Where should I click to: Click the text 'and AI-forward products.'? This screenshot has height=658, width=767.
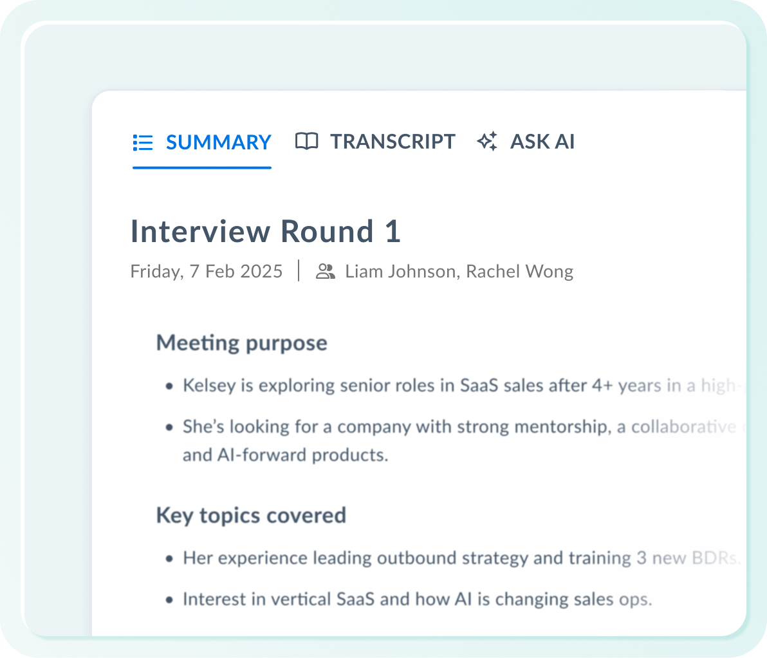point(285,455)
